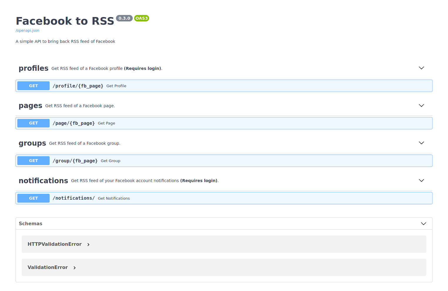Collapse the groups section chevron
This screenshot has width=448, height=291.
421,143
